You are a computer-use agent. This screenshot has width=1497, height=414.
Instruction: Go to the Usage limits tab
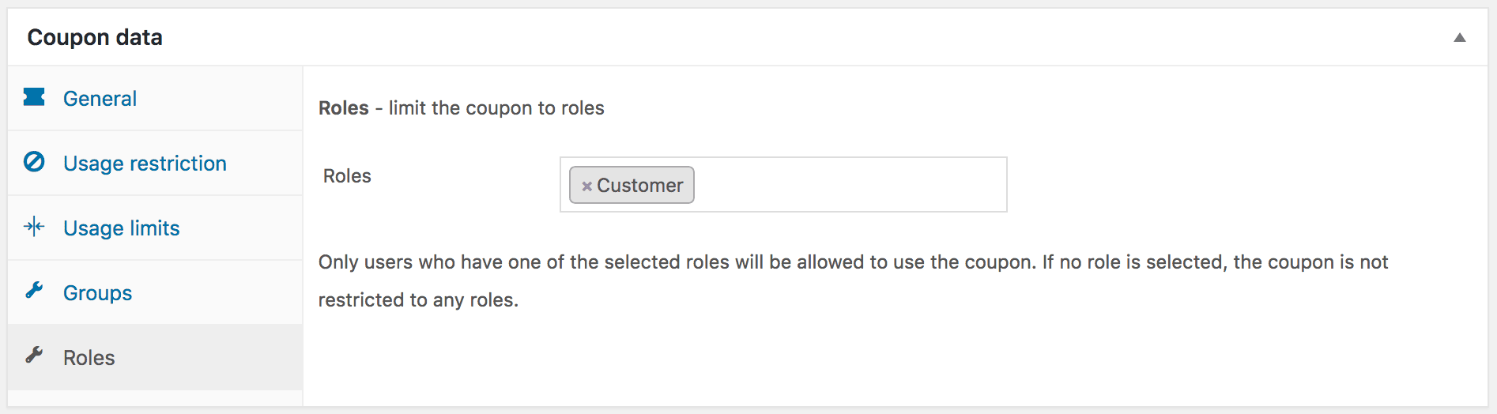(x=121, y=228)
